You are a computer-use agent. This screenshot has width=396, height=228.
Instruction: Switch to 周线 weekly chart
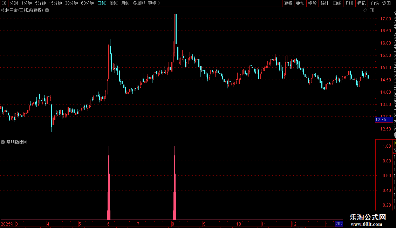(x=114, y=3)
